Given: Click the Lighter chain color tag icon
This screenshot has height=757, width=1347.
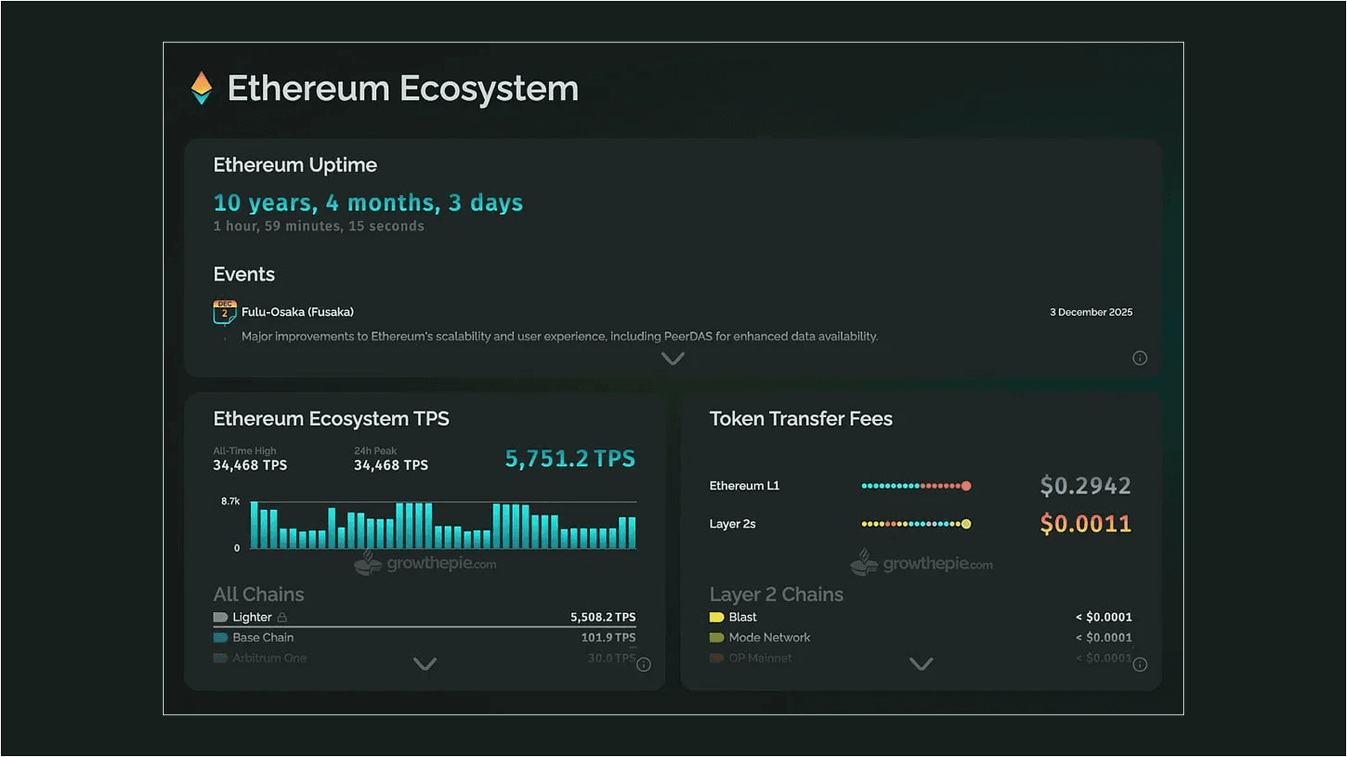Looking at the screenshot, I should [x=220, y=617].
